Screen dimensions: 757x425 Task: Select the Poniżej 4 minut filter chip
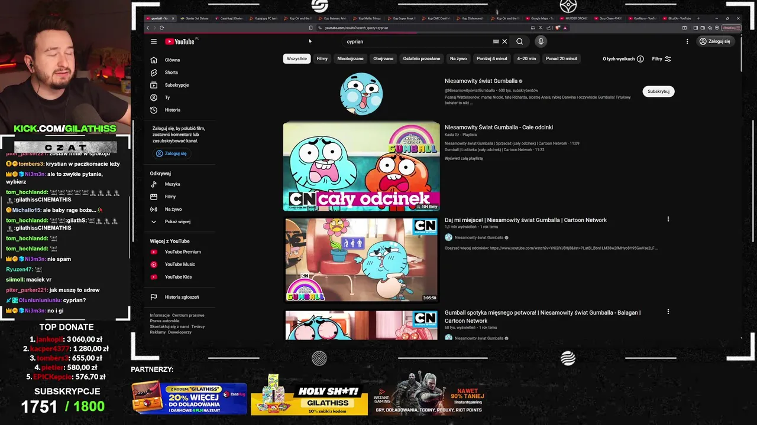point(492,58)
